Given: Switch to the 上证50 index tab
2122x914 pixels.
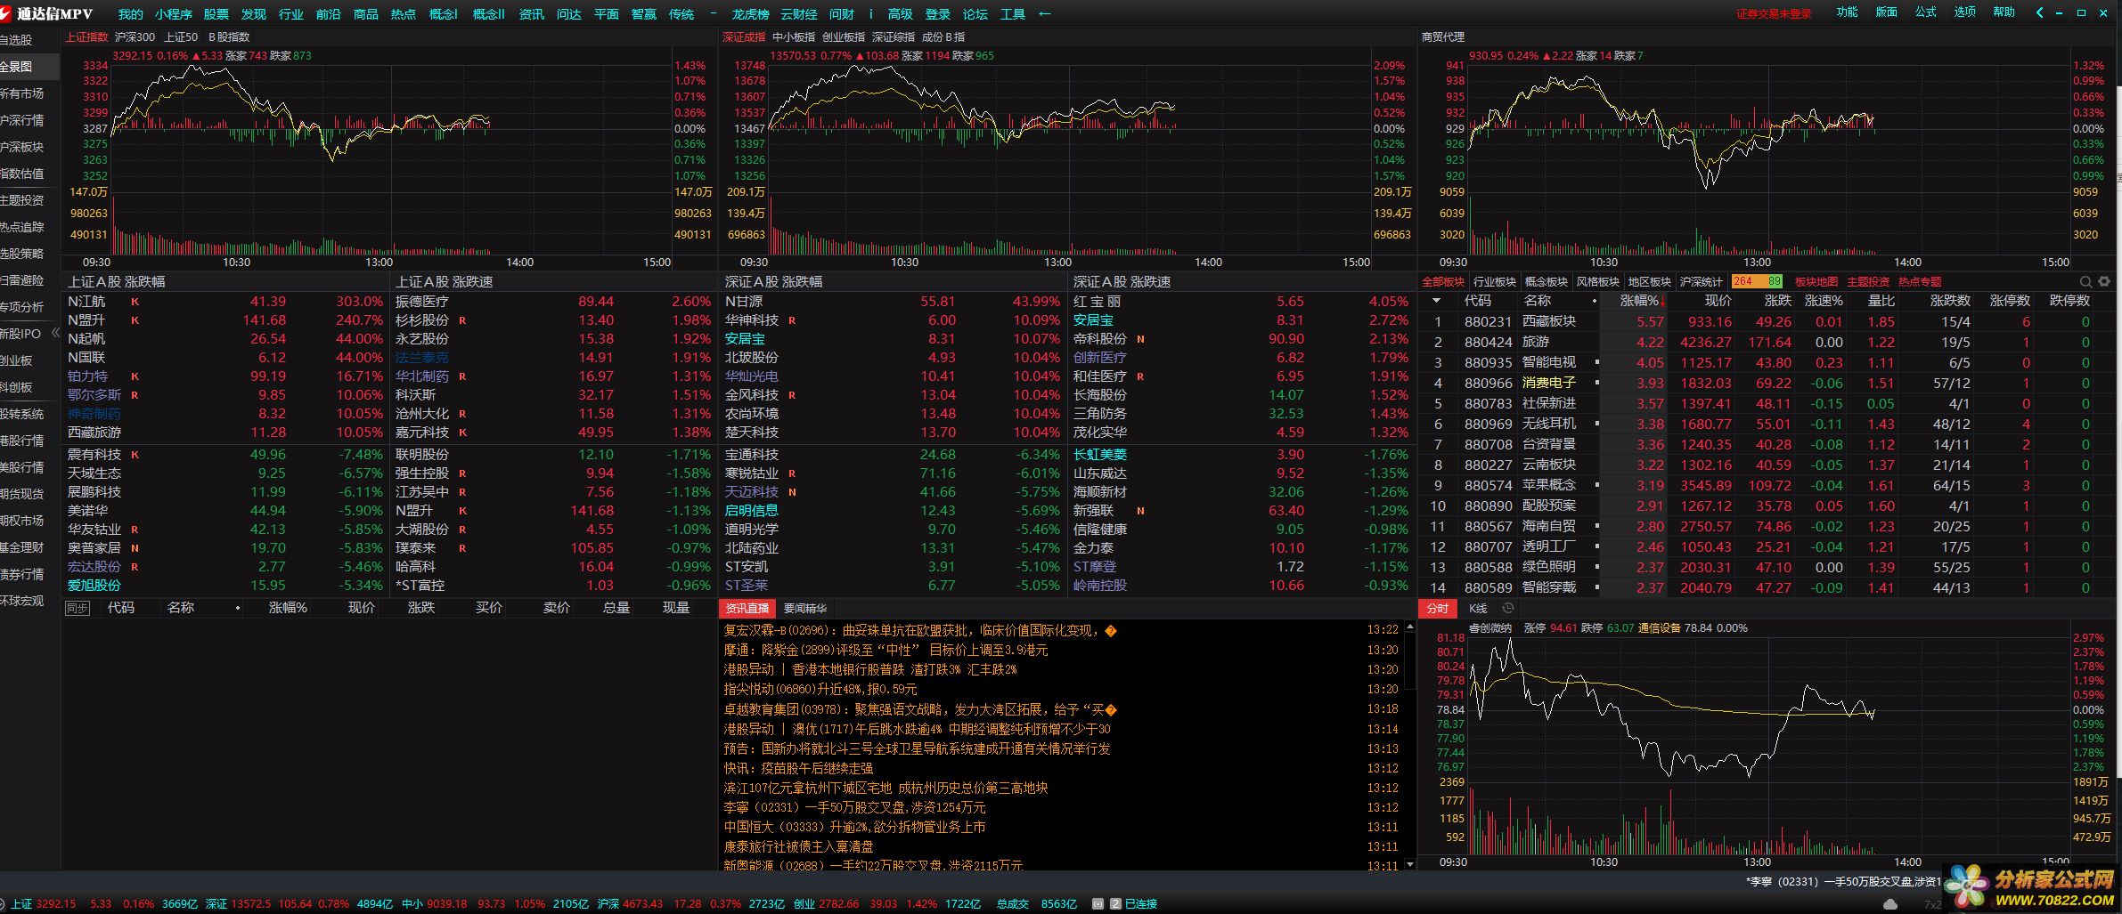Looking at the screenshot, I should point(181,37).
